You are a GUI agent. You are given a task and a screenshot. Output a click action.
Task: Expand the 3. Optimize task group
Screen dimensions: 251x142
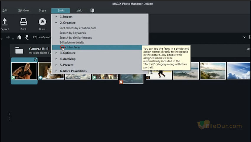56,53
